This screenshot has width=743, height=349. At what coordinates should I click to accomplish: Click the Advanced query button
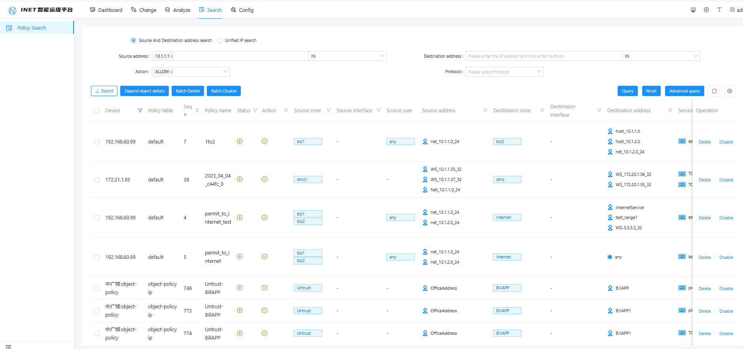(684, 91)
